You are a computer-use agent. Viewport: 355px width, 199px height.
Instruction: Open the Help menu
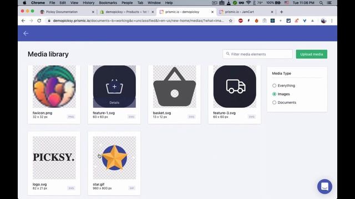pyautogui.click(x=169, y=3)
